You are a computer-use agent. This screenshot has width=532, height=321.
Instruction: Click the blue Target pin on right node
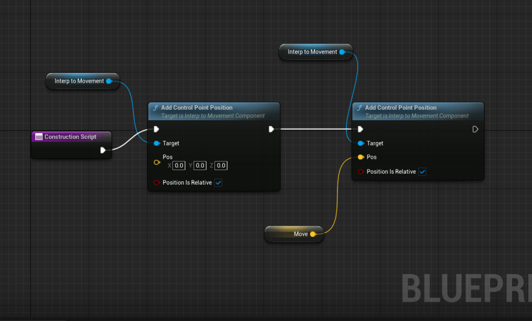tap(361, 143)
